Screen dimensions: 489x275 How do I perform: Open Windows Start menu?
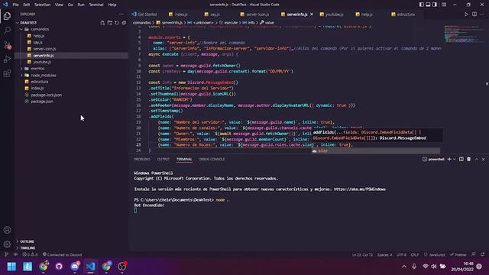pyautogui.click(x=11, y=267)
